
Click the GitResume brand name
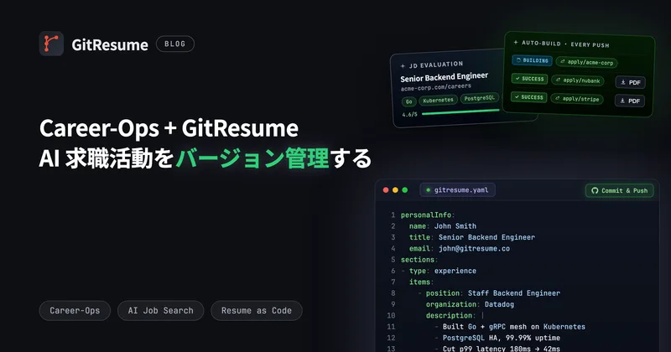(110, 44)
